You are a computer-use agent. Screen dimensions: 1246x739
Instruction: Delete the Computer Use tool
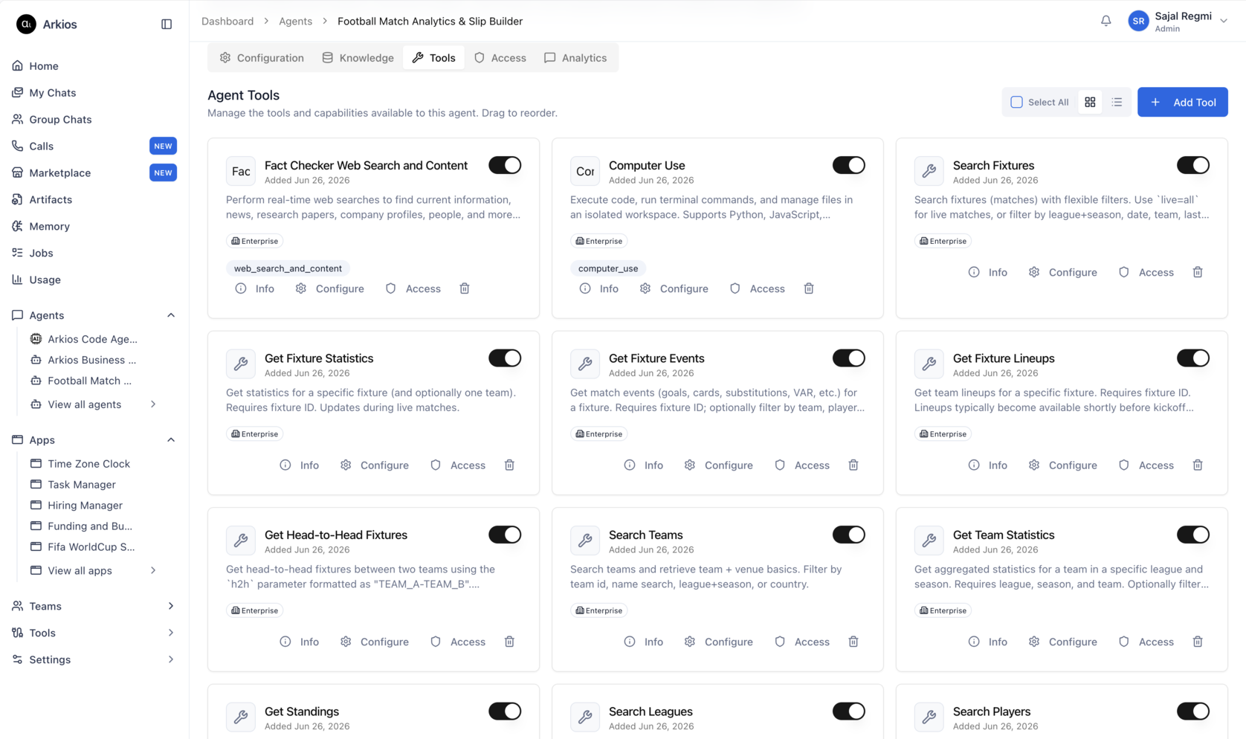pos(809,288)
